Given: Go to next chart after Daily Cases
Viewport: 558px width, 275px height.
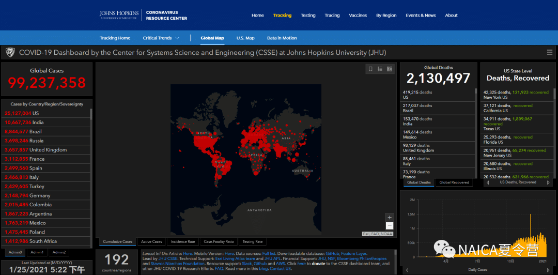Looking at the screenshot, I should pos(548,270).
